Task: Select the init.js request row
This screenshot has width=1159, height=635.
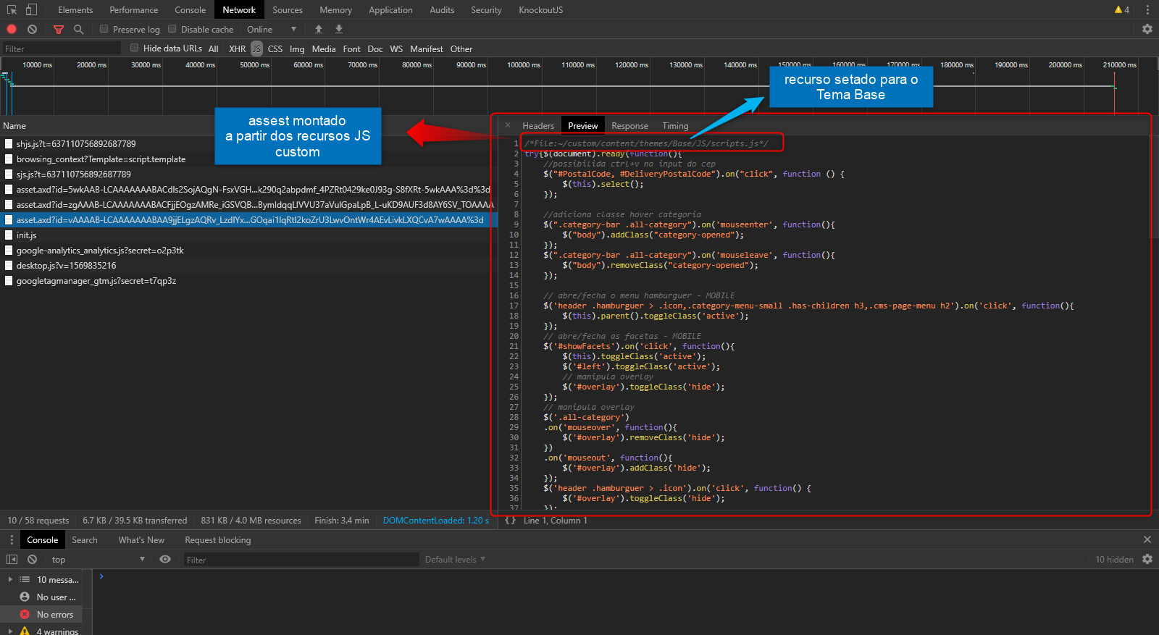Action: (x=248, y=235)
